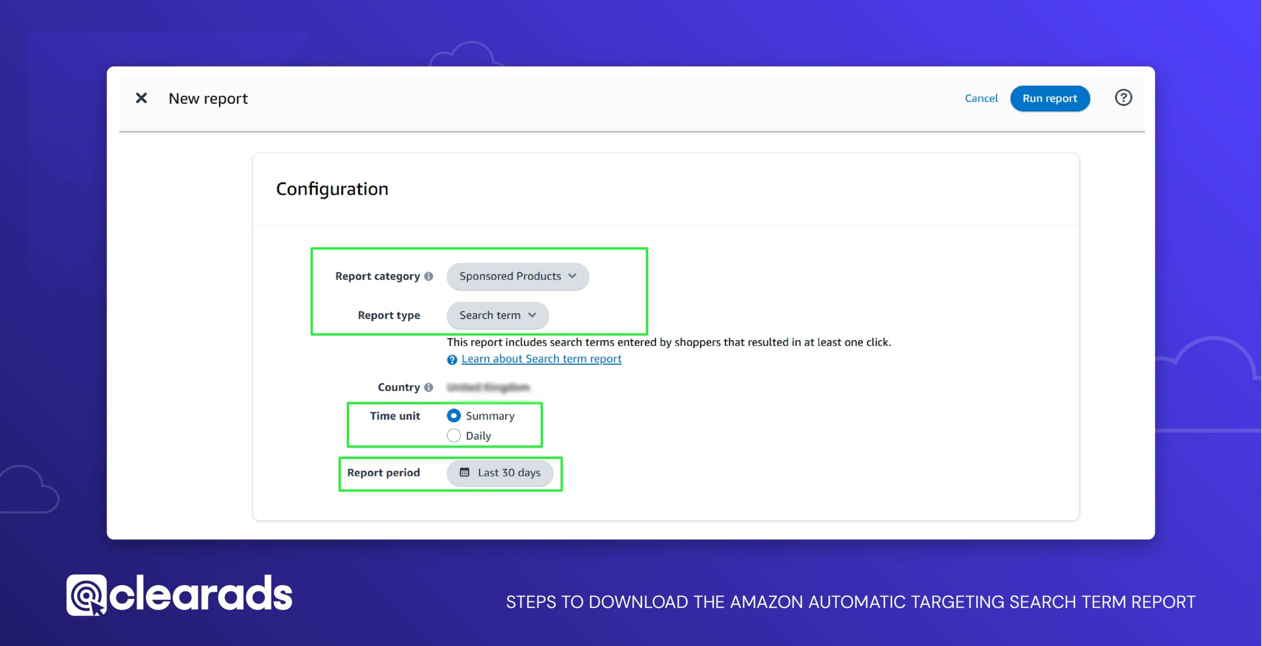1262x646 pixels.
Task: Select the Summary time unit option
Action: pyautogui.click(x=453, y=416)
